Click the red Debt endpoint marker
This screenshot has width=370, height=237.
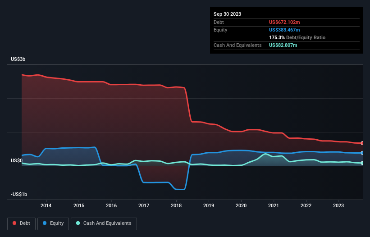pos(362,143)
